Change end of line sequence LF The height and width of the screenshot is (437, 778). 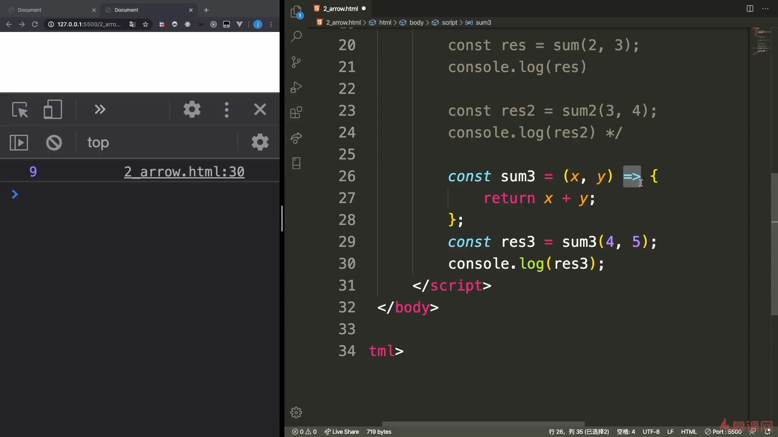coord(670,432)
